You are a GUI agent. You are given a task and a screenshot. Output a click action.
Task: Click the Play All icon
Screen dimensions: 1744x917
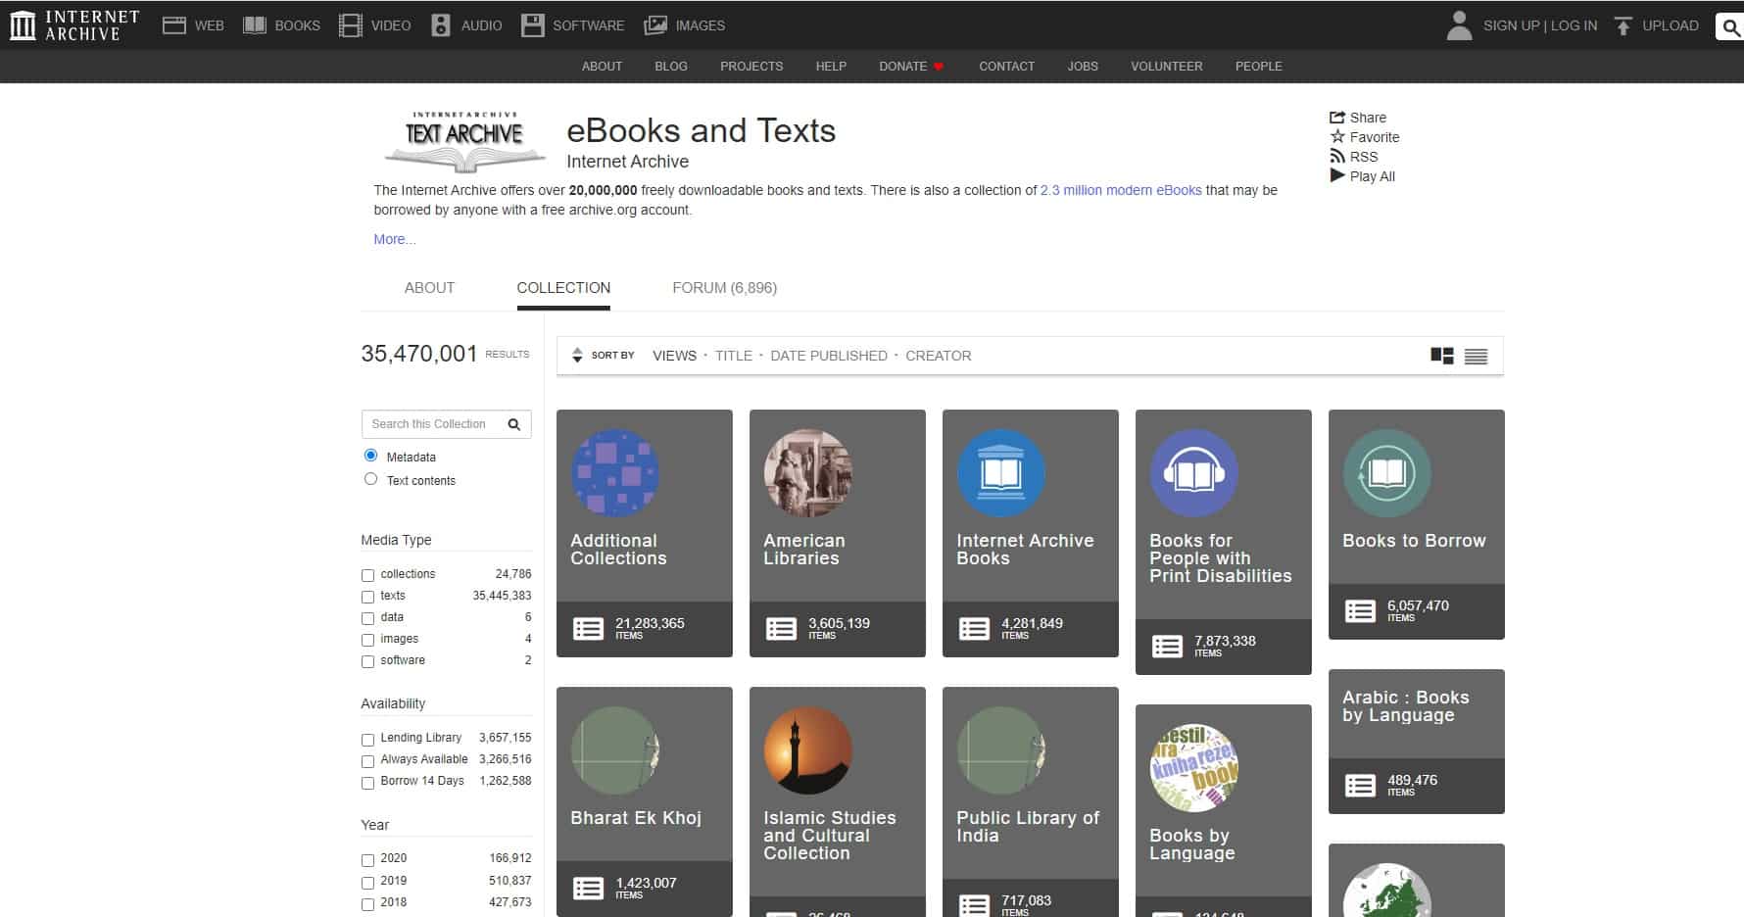[x=1337, y=175]
